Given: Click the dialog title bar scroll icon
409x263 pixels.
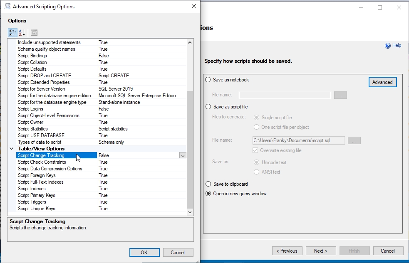Looking at the screenshot, I should point(7,7).
